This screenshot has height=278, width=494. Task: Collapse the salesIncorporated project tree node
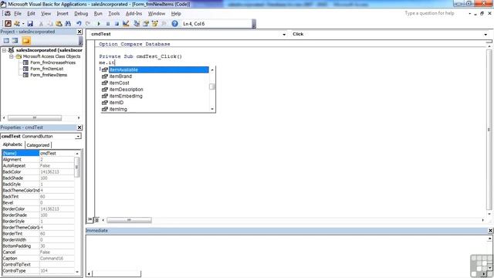4,50
